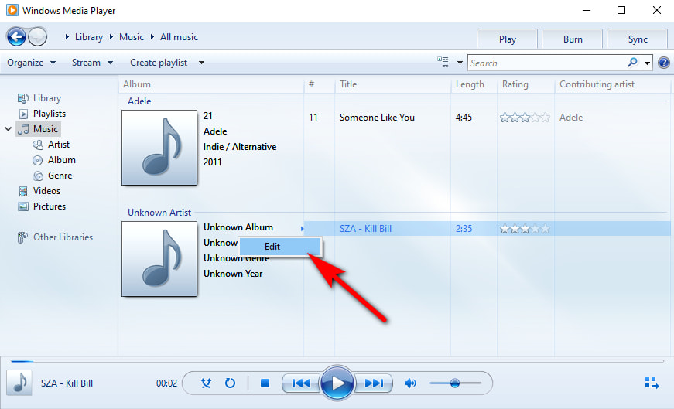Viewport: 674px width, 409px height.
Task: Expand breadcrumb arrow before All music
Action: point(152,37)
